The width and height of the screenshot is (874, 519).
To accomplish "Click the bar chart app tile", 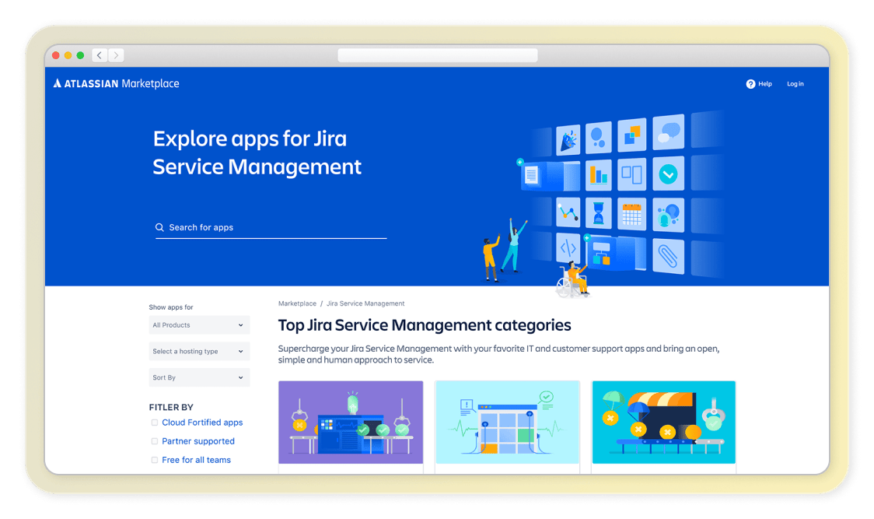I will click(599, 174).
